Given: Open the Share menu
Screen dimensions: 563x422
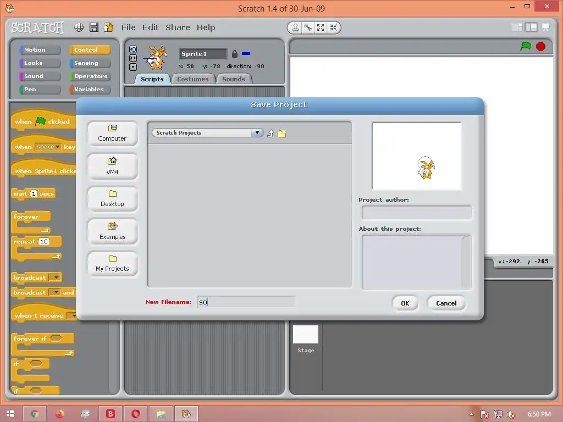Looking at the screenshot, I should click(x=178, y=27).
